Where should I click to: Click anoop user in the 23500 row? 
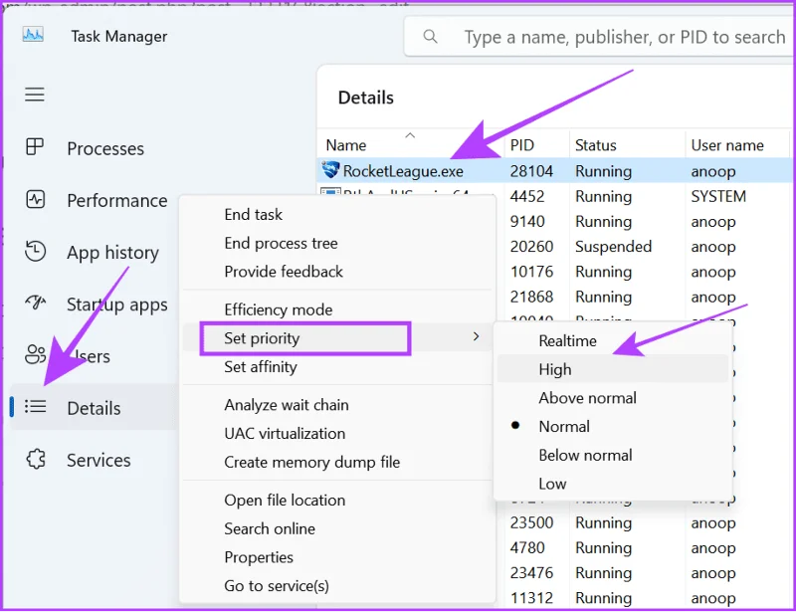point(712,523)
